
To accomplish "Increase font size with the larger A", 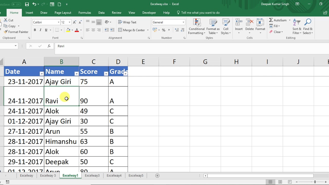I will [75, 22].
